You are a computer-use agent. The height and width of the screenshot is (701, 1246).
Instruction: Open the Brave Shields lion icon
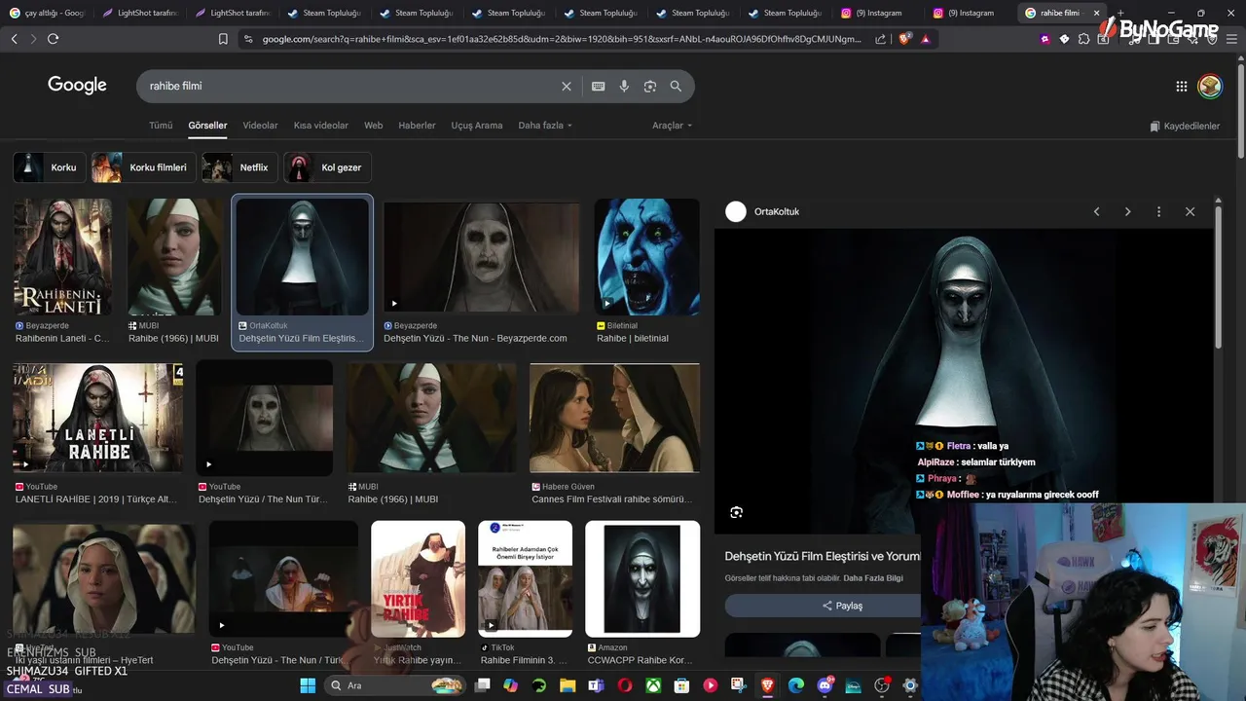pos(904,39)
